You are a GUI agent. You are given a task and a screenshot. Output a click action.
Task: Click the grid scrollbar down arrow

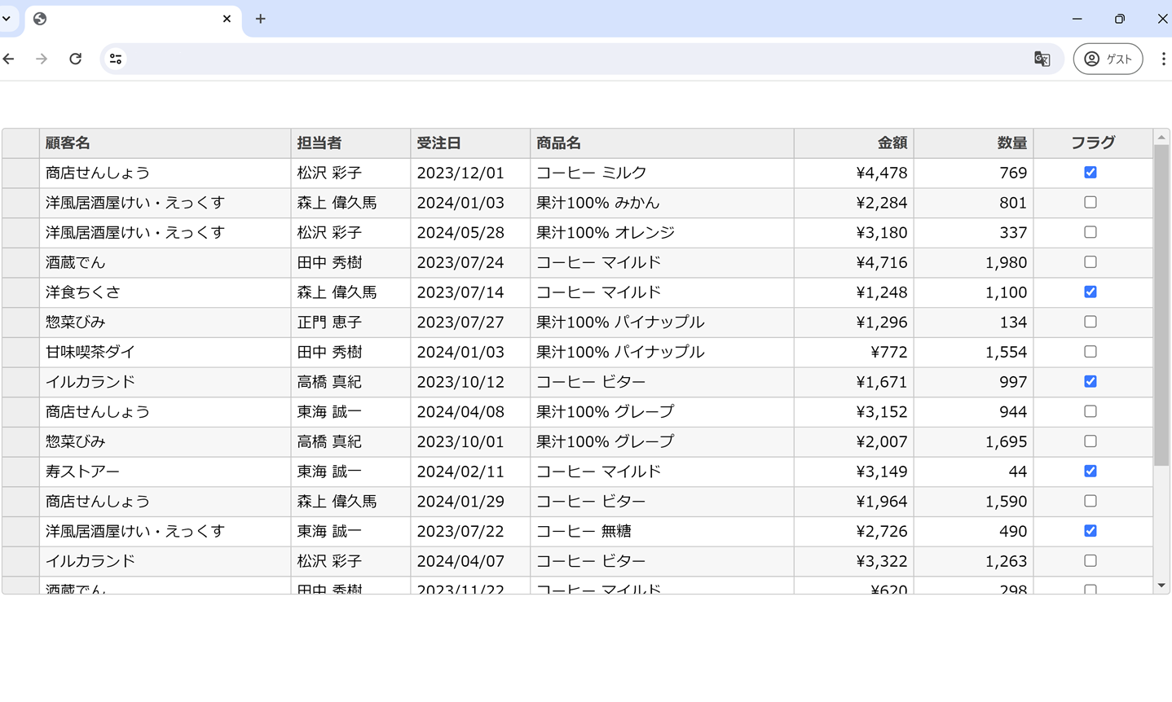1161,586
